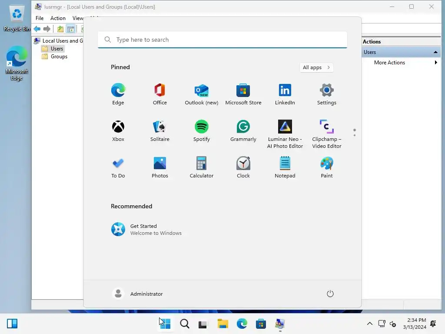Click the Forward arrow in lusrmgr toolbar
Image resolution: width=445 pixels, height=334 pixels.
(x=47, y=29)
